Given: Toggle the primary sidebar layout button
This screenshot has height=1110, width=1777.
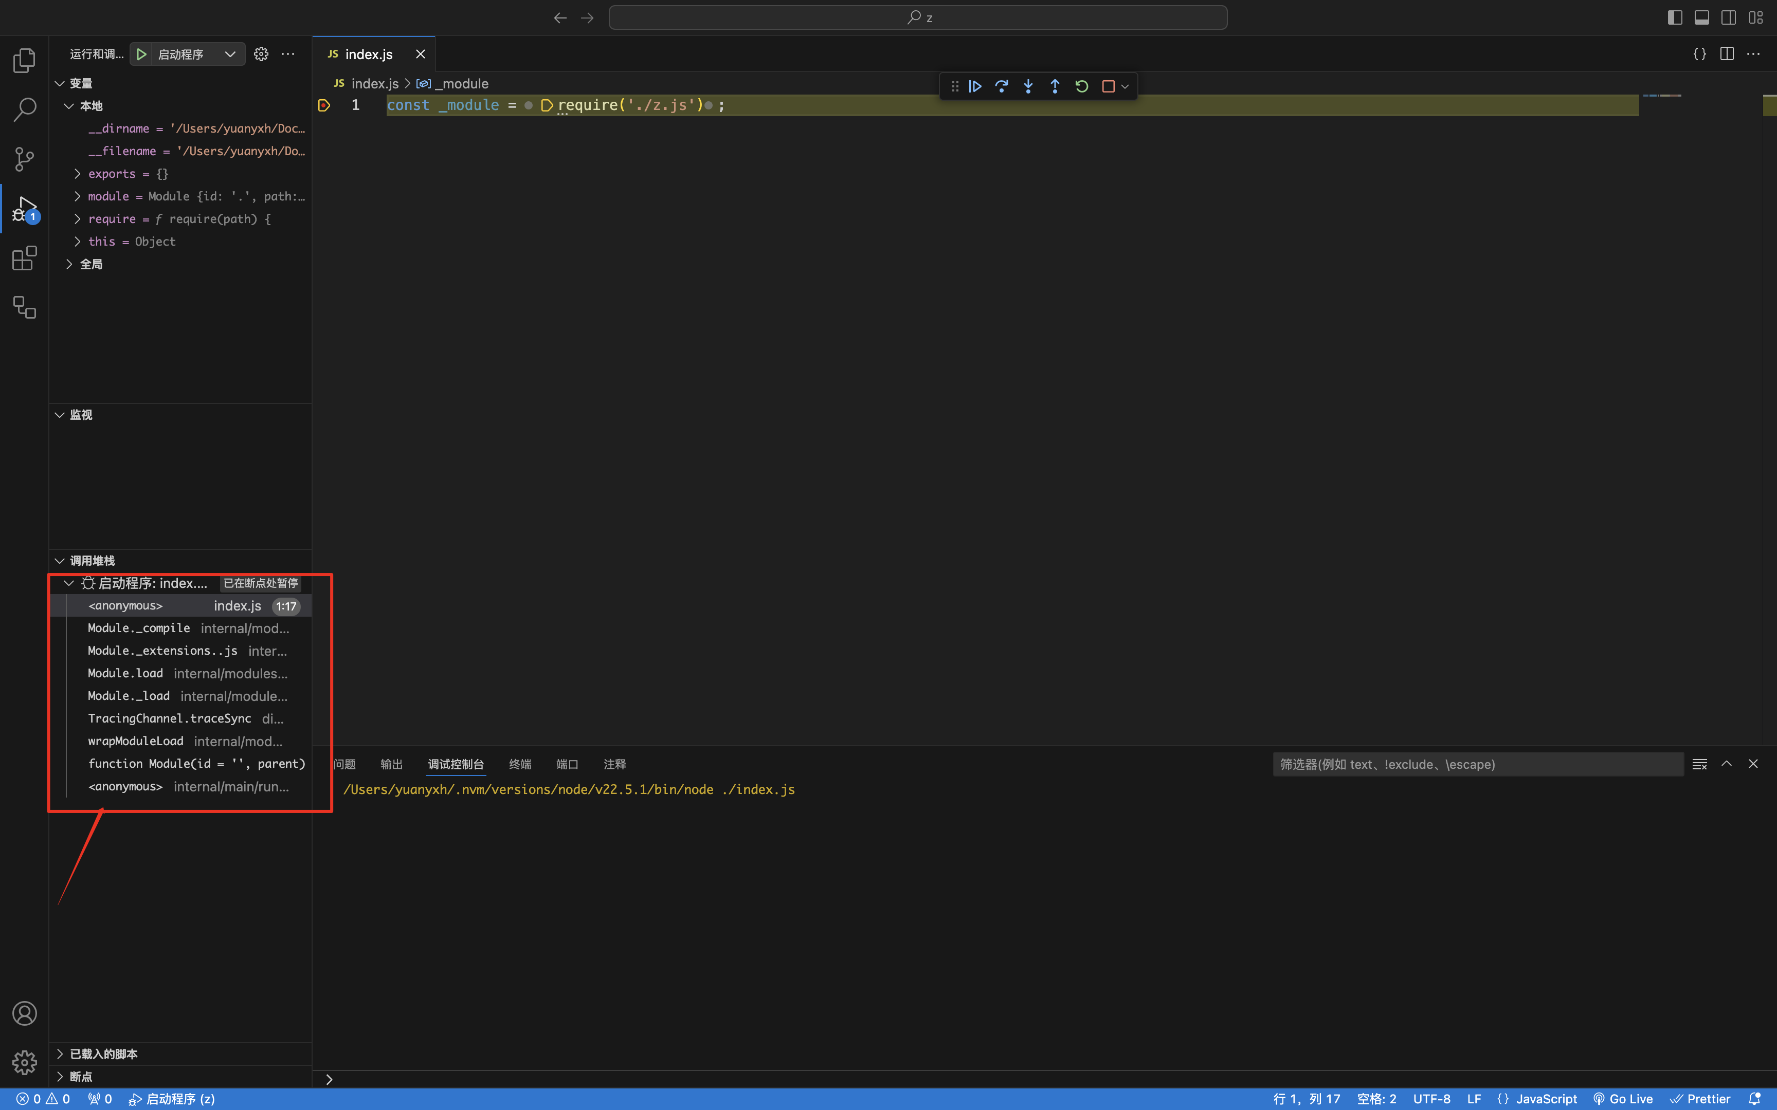Looking at the screenshot, I should [1675, 17].
